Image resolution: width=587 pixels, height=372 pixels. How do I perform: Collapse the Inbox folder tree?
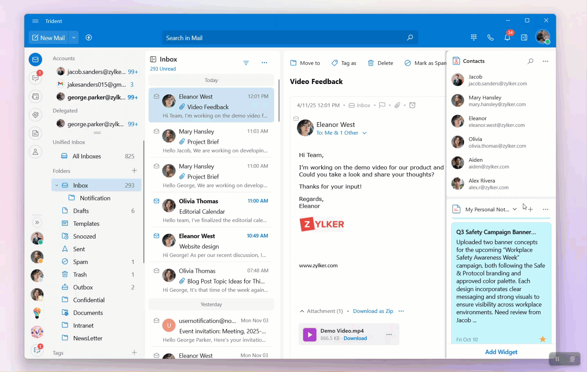(57, 185)
